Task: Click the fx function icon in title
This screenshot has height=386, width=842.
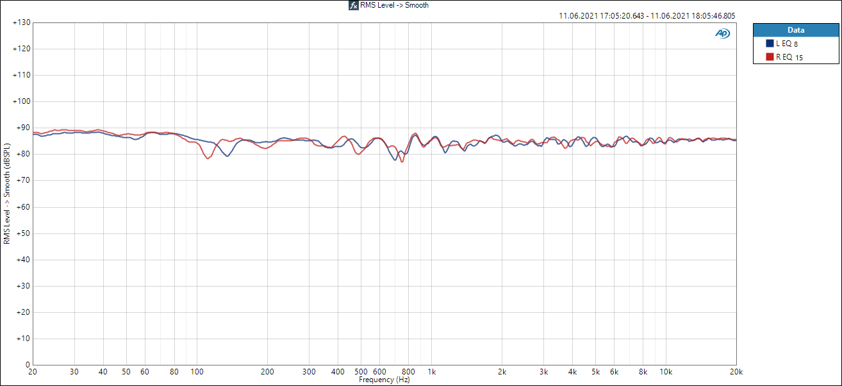Action: (x=353, y=5)
